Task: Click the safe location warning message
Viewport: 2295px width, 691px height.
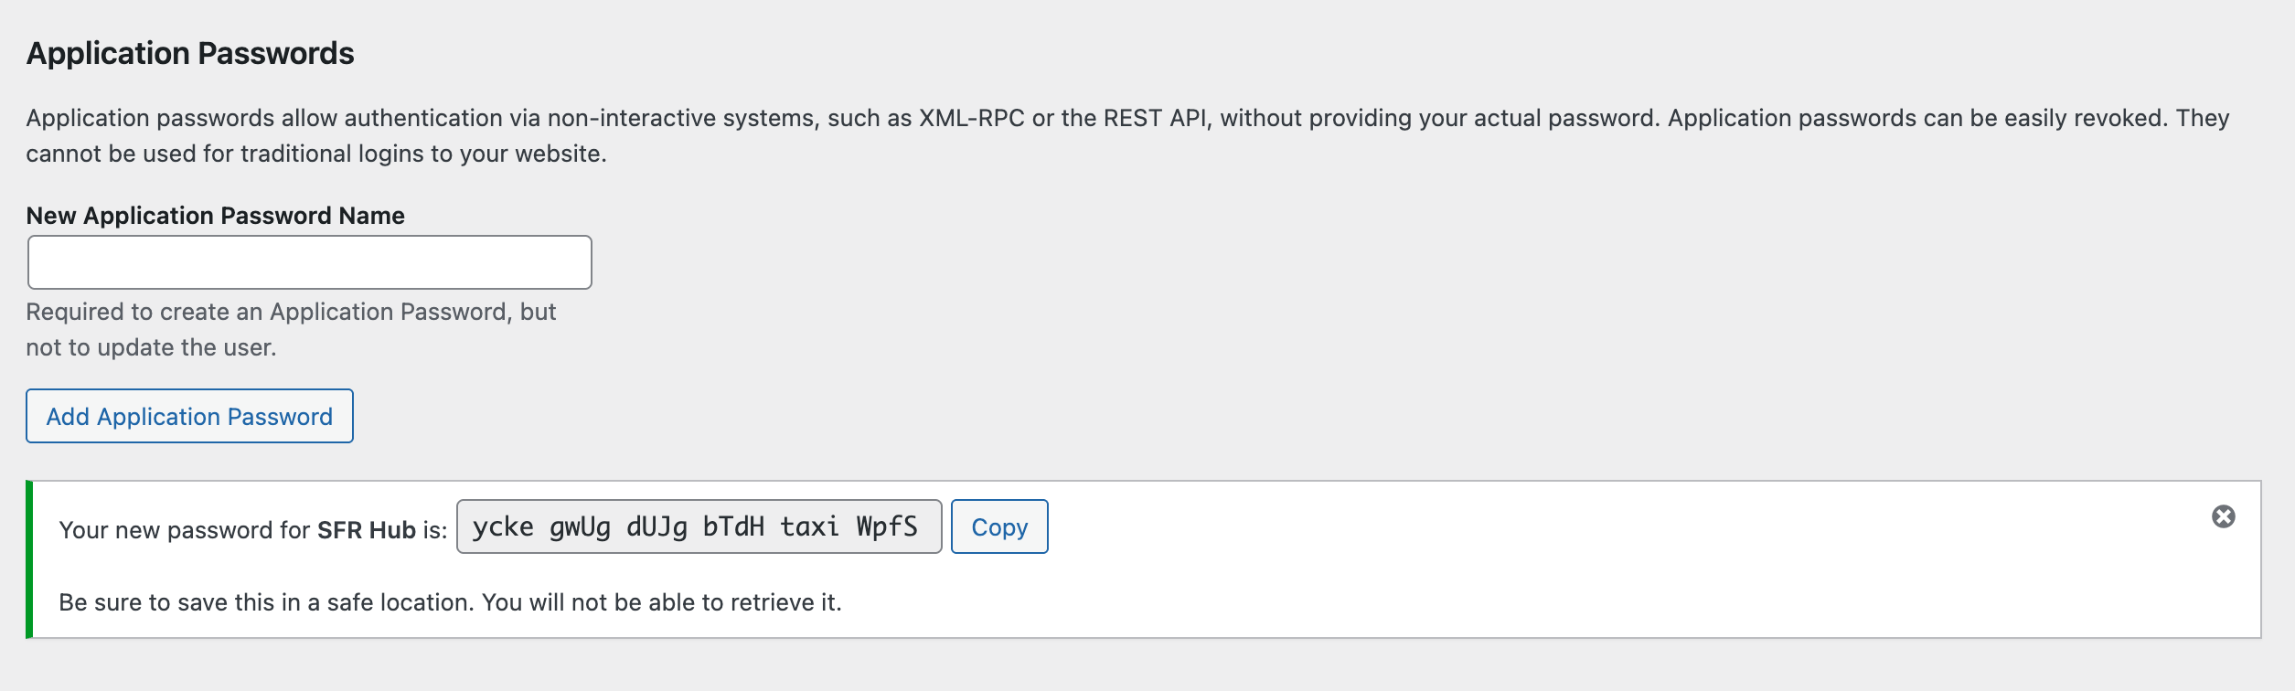Action: click(x=450, y=601)
